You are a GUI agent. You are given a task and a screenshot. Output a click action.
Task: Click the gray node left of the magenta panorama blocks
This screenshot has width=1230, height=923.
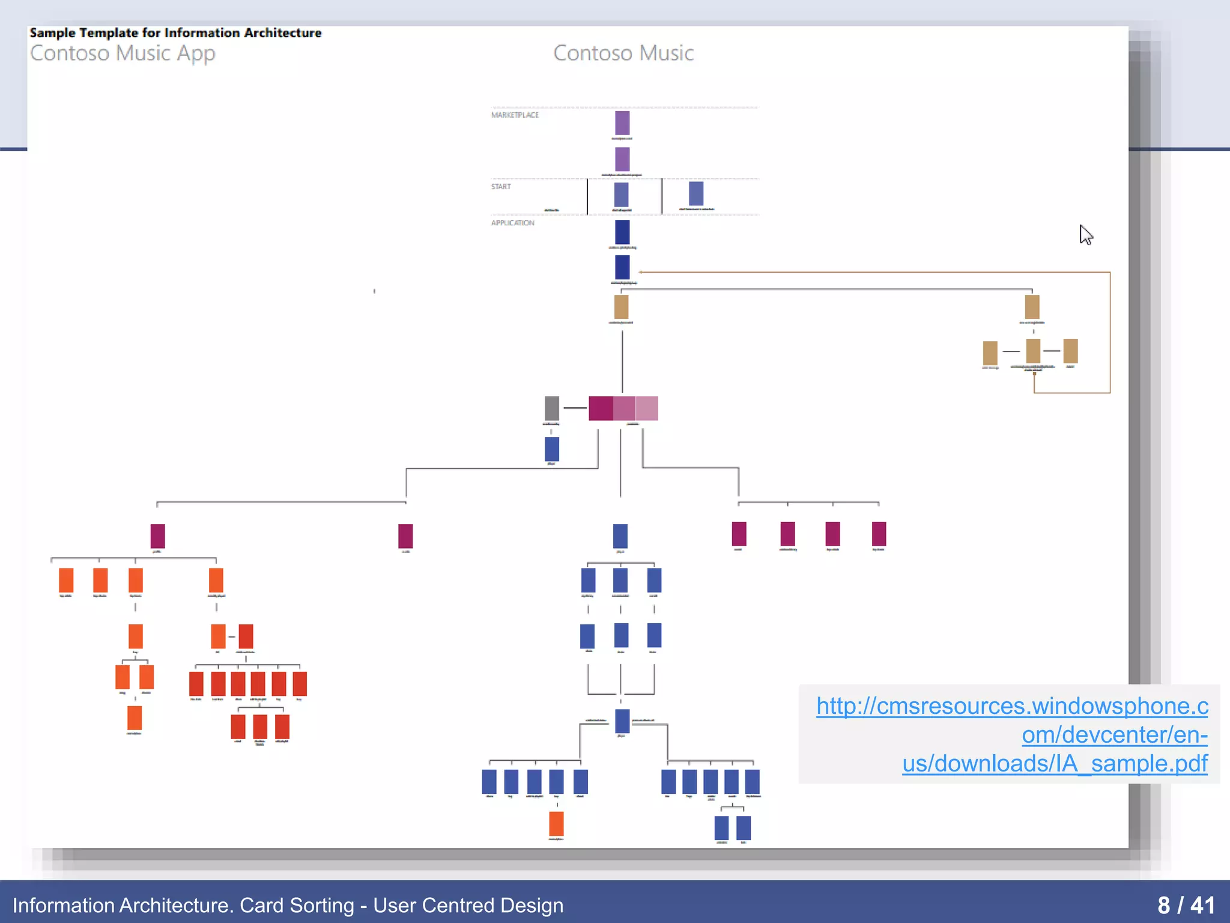click(551, 408)
